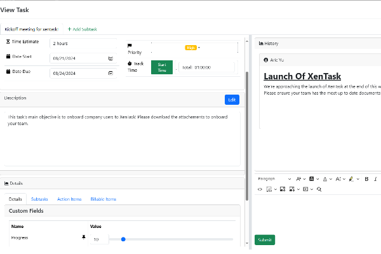Viewport: 381px width, 254px height.
Task: Click the blue Edit description button
Action: tap(232, 100)
